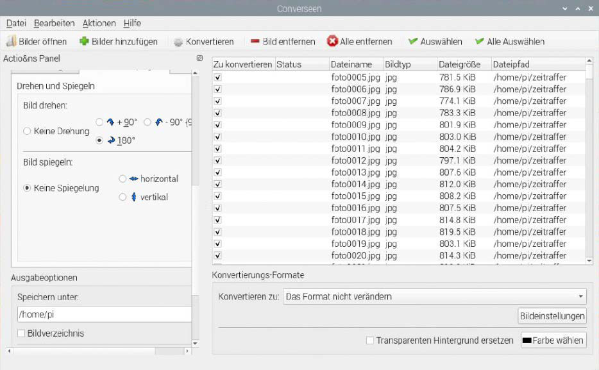Open the Bildeinstellungen dialog
The width and height of the screenshot is (599, 370).
[552, 316]
